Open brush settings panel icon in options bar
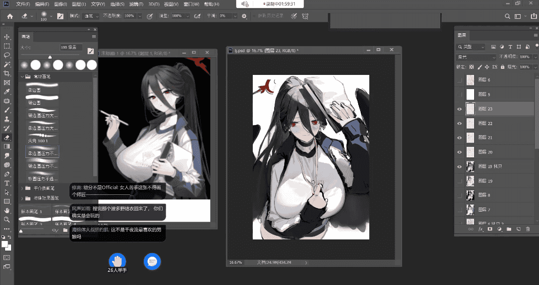This screenshot has height=285, width=539. tap(60, 16)
